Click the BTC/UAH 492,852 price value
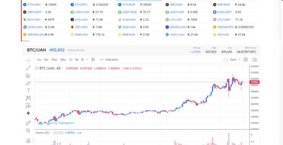Image resolution: width=283 pixels, height=145 pixels. coord(57,50)
